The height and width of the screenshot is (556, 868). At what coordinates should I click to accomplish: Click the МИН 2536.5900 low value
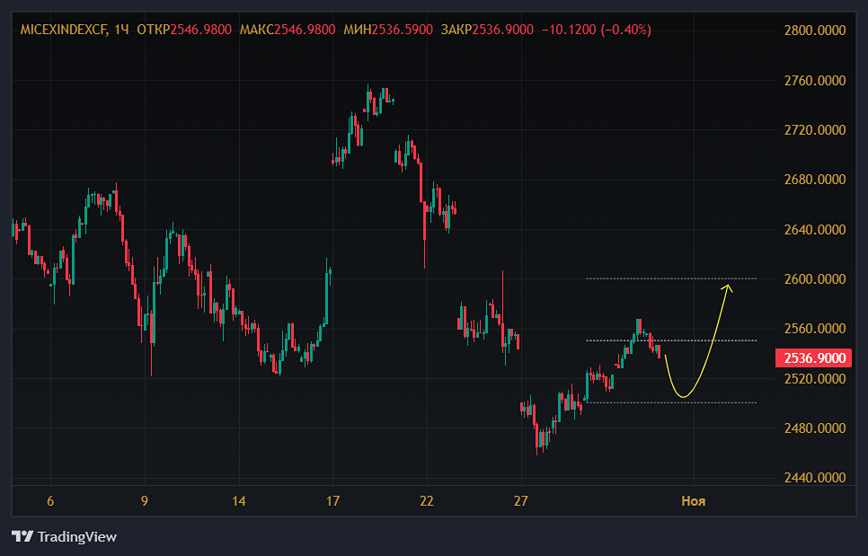coord(388,30)
